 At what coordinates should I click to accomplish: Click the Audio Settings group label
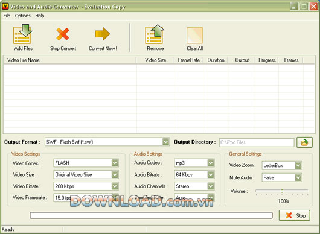[148, 154]
